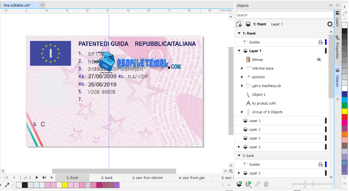Image resolution: width=349 pixels, height=191 pixels.
Task: Select the color palette eyedropper at right
Action: click(x=345, y=14)
